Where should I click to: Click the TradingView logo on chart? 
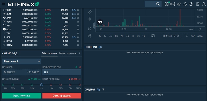pyautogui.click(x=100, y=22)
